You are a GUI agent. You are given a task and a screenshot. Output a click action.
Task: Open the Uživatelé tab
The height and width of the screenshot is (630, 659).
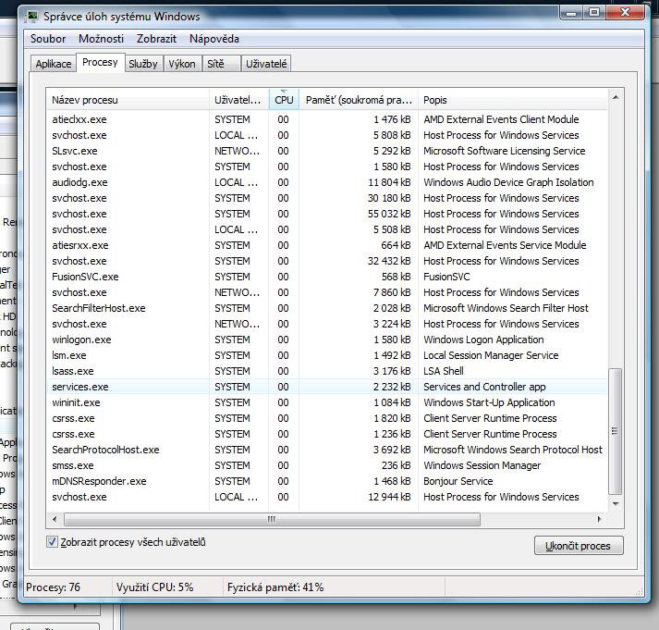[266, 64]
